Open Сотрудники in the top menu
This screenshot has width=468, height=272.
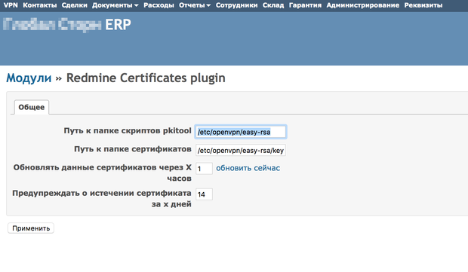[x=237, y=5]
